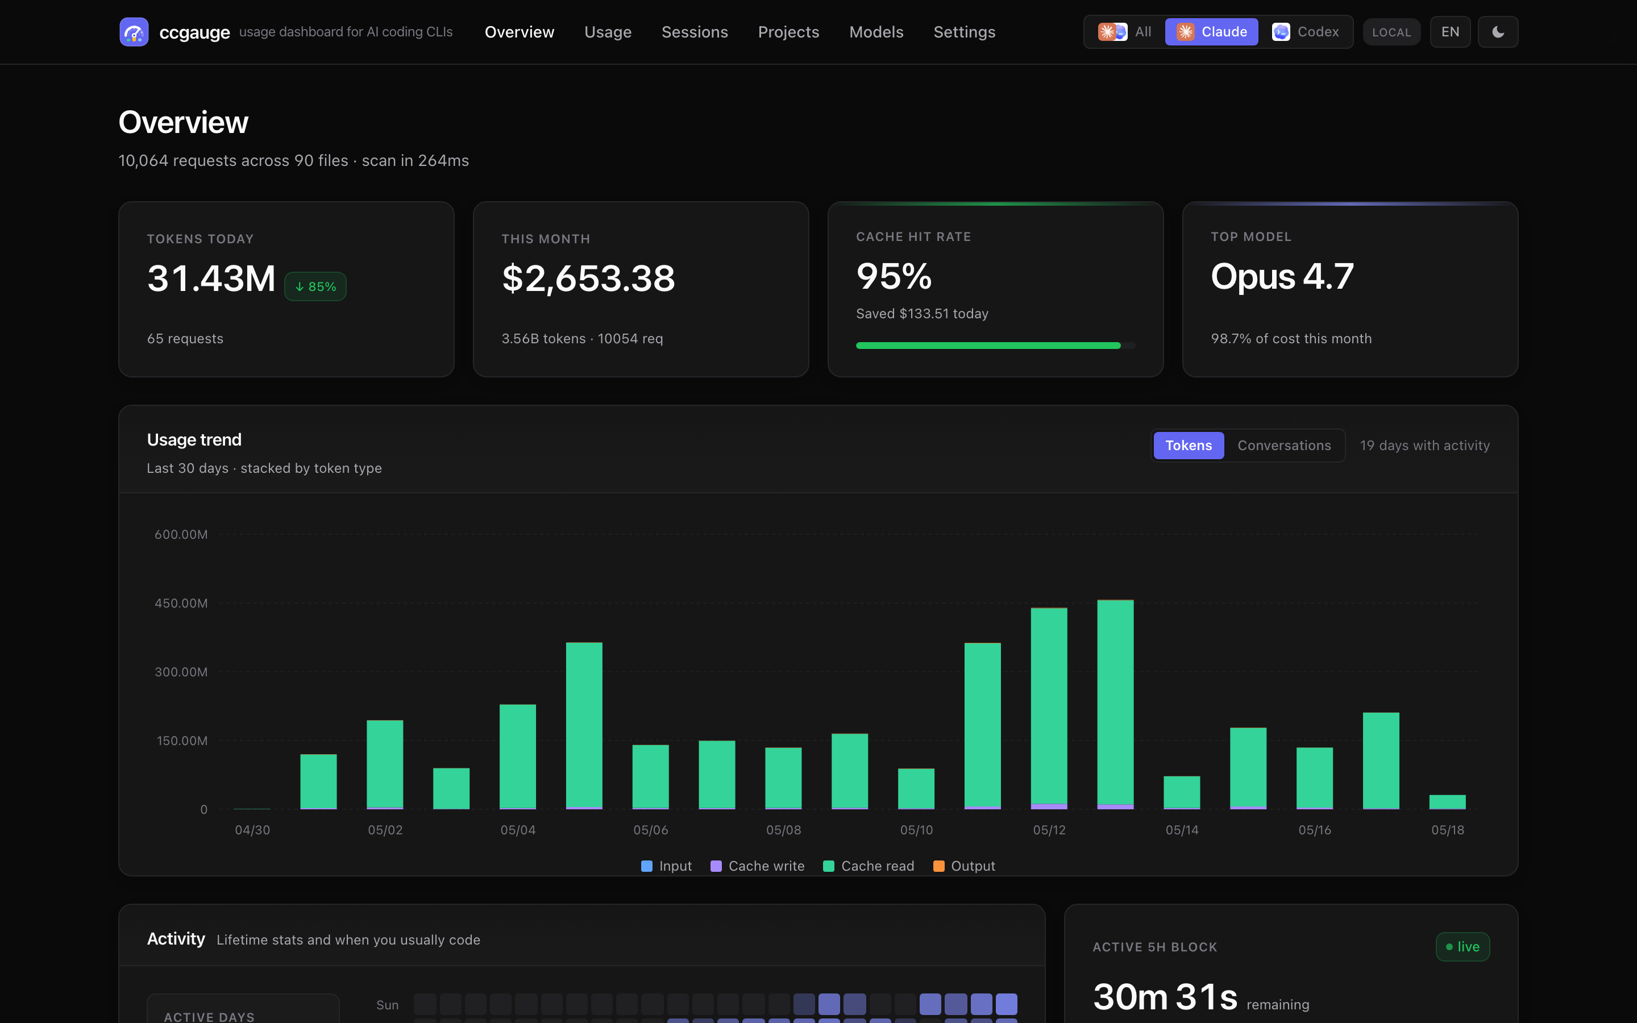1637x1023 pixels.
Task: Click the 05/06 bar in usage chart
Action: pos(650,777)
